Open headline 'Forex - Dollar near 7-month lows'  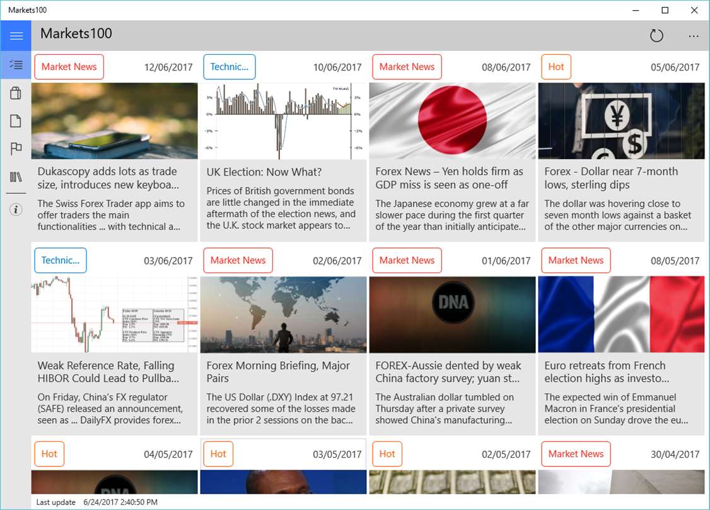(611, 178)
